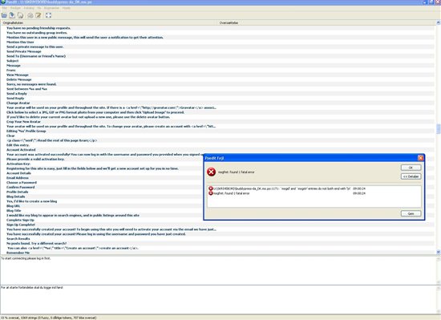Open the Vis menu
The height and width of the screenshot is (320, 441).
coord(38,8)
